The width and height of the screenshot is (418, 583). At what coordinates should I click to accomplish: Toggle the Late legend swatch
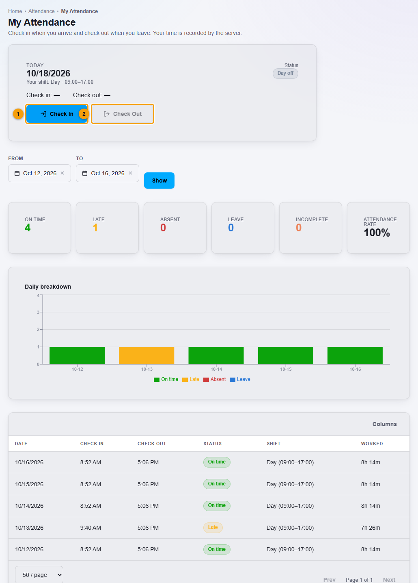(185, 380)
